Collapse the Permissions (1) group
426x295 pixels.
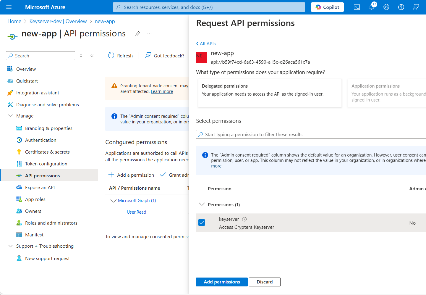click(203, 204)
